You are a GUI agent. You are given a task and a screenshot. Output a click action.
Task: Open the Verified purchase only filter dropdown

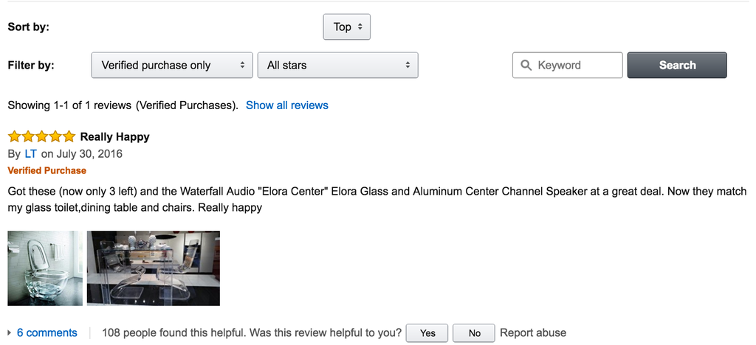[x=172, y=66]
